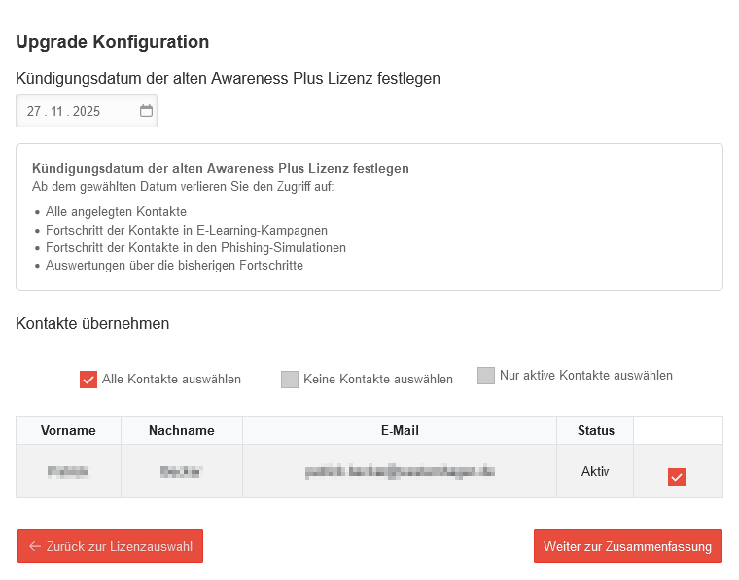This screenshot has width=739, height=580.
Task: Click the blurred first name cell
Action: click(68, 472)
